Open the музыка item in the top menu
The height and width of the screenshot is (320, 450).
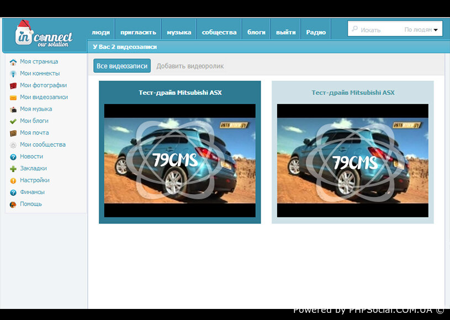pos(179,32)
